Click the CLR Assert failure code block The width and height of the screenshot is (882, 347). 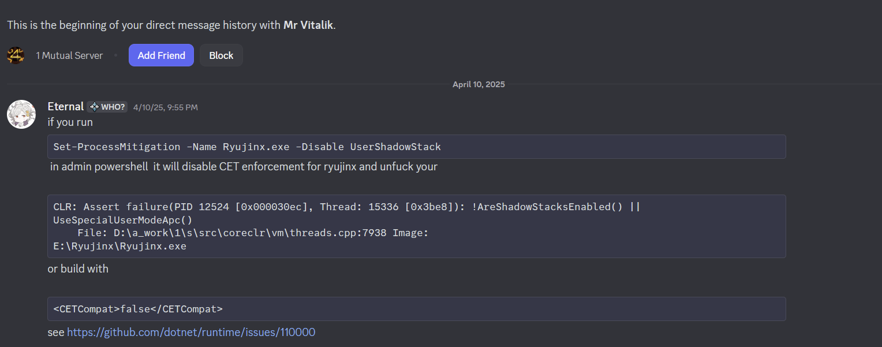pos(416,226)
